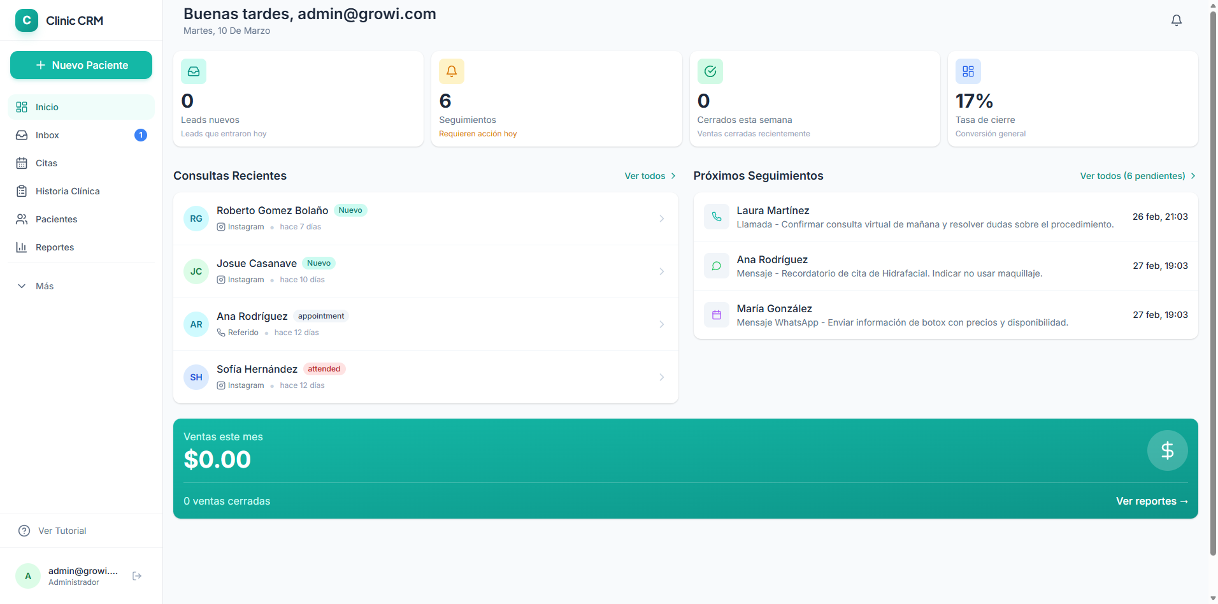
Task: Click the notifications bell icon
Action: pyautogui.click(x=1176, y=20)
